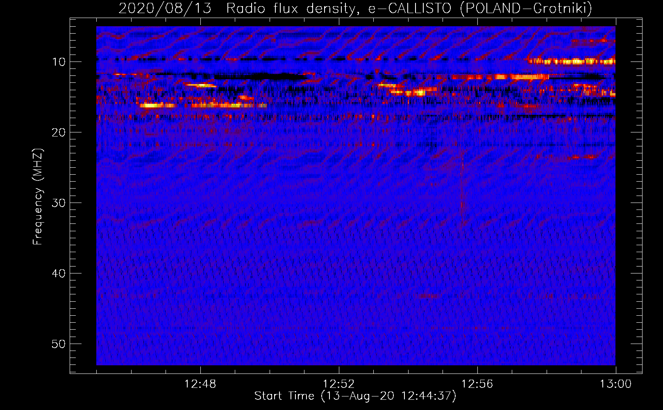Click the 12:56 time tick label
Viewport: 663px width, 410px height.
pyautogui.click(x=477, y=384)
